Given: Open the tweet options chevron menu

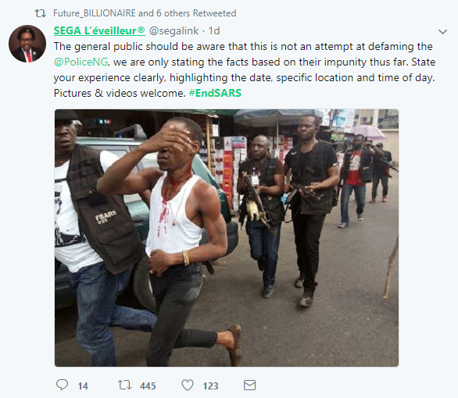Looking at the screenshot, I should (x=443, y=31).
